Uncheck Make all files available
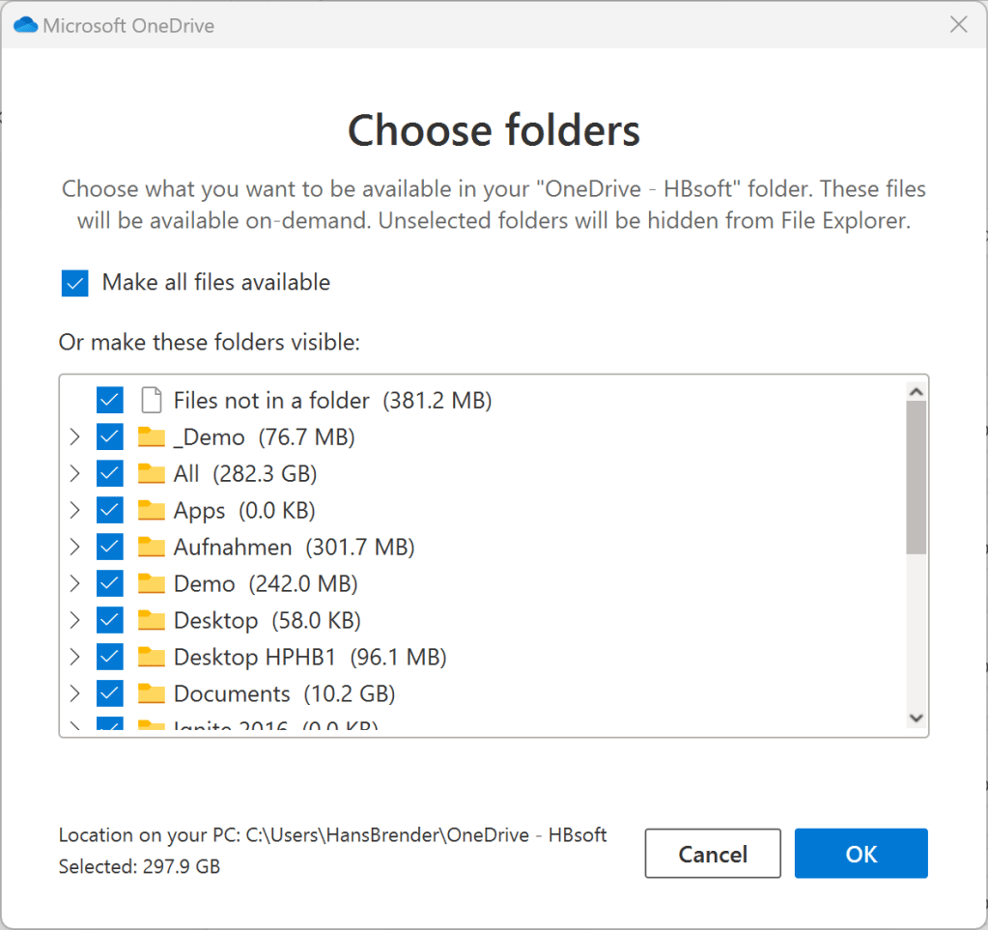 click(74, 283)
